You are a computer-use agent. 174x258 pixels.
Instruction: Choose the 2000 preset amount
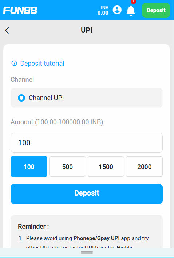[x=145, y=167]
